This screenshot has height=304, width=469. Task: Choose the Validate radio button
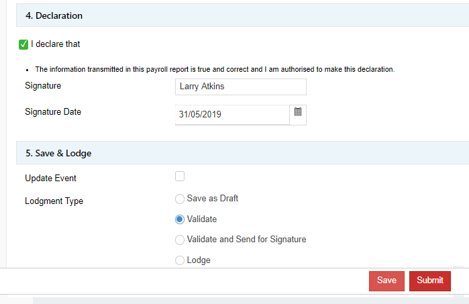click(x=179, y=219)
